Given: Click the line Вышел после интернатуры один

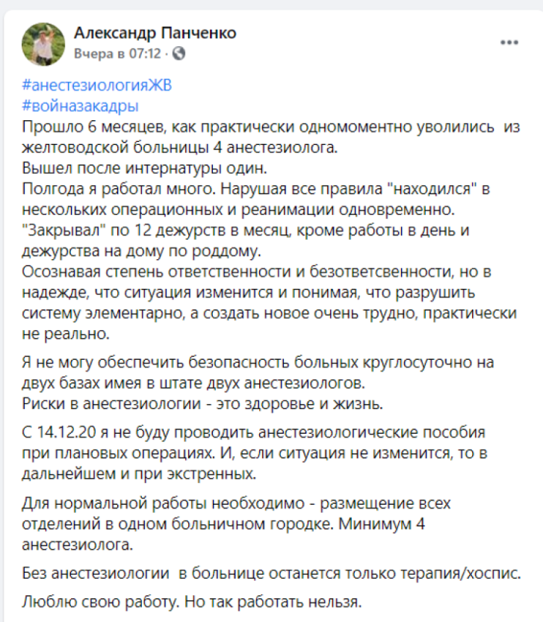Looking at the screenshot, I should coord(144,168).
